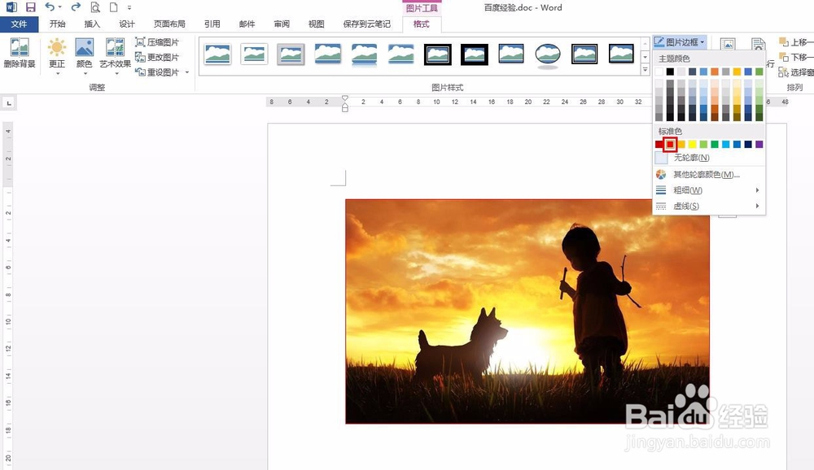Redo the last action

point(76,7)
